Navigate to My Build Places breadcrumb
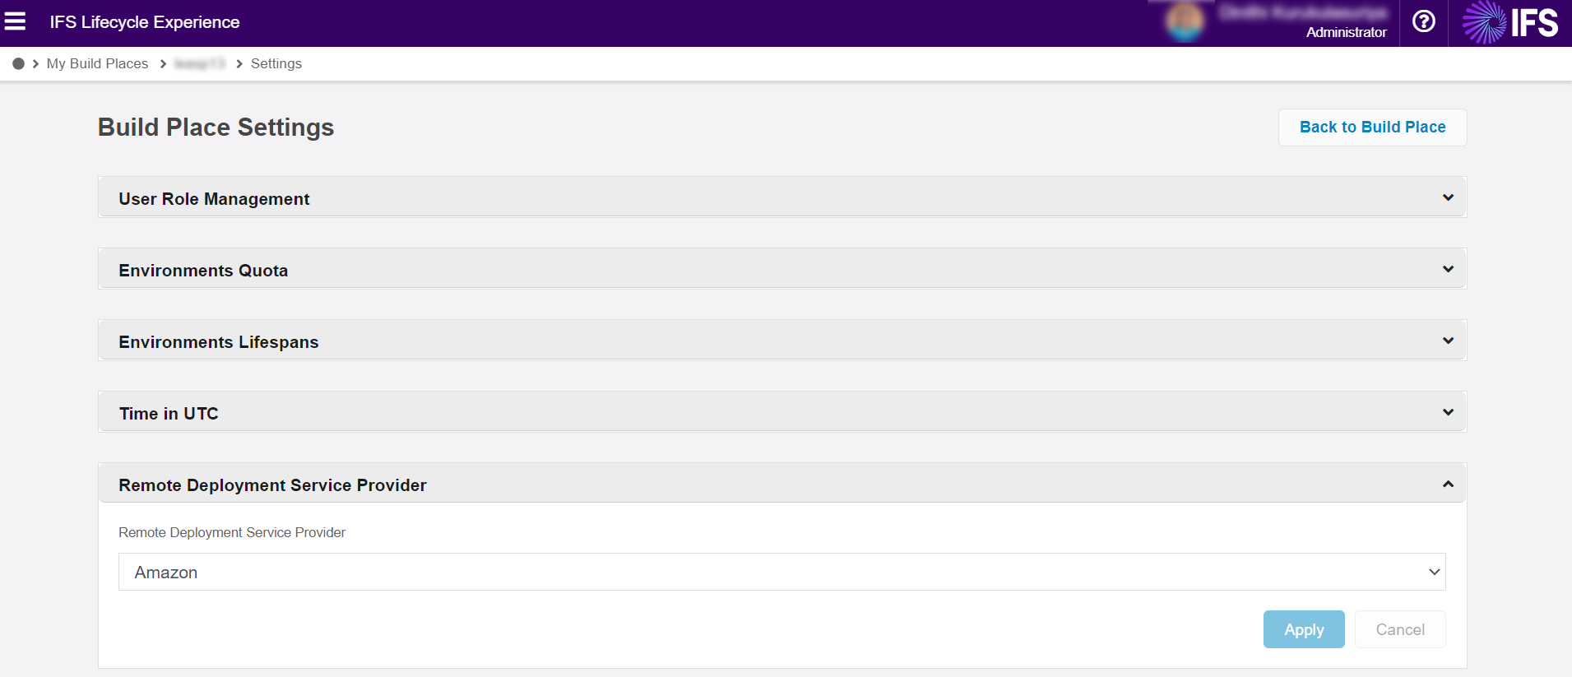 (x=97, y=63)
